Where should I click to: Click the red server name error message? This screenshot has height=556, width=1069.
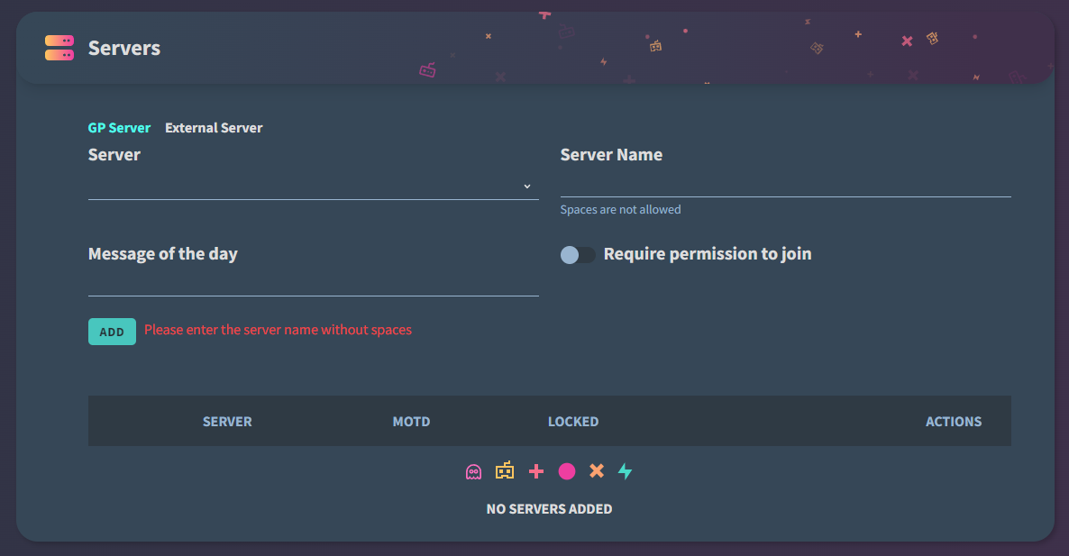point(278,330)
